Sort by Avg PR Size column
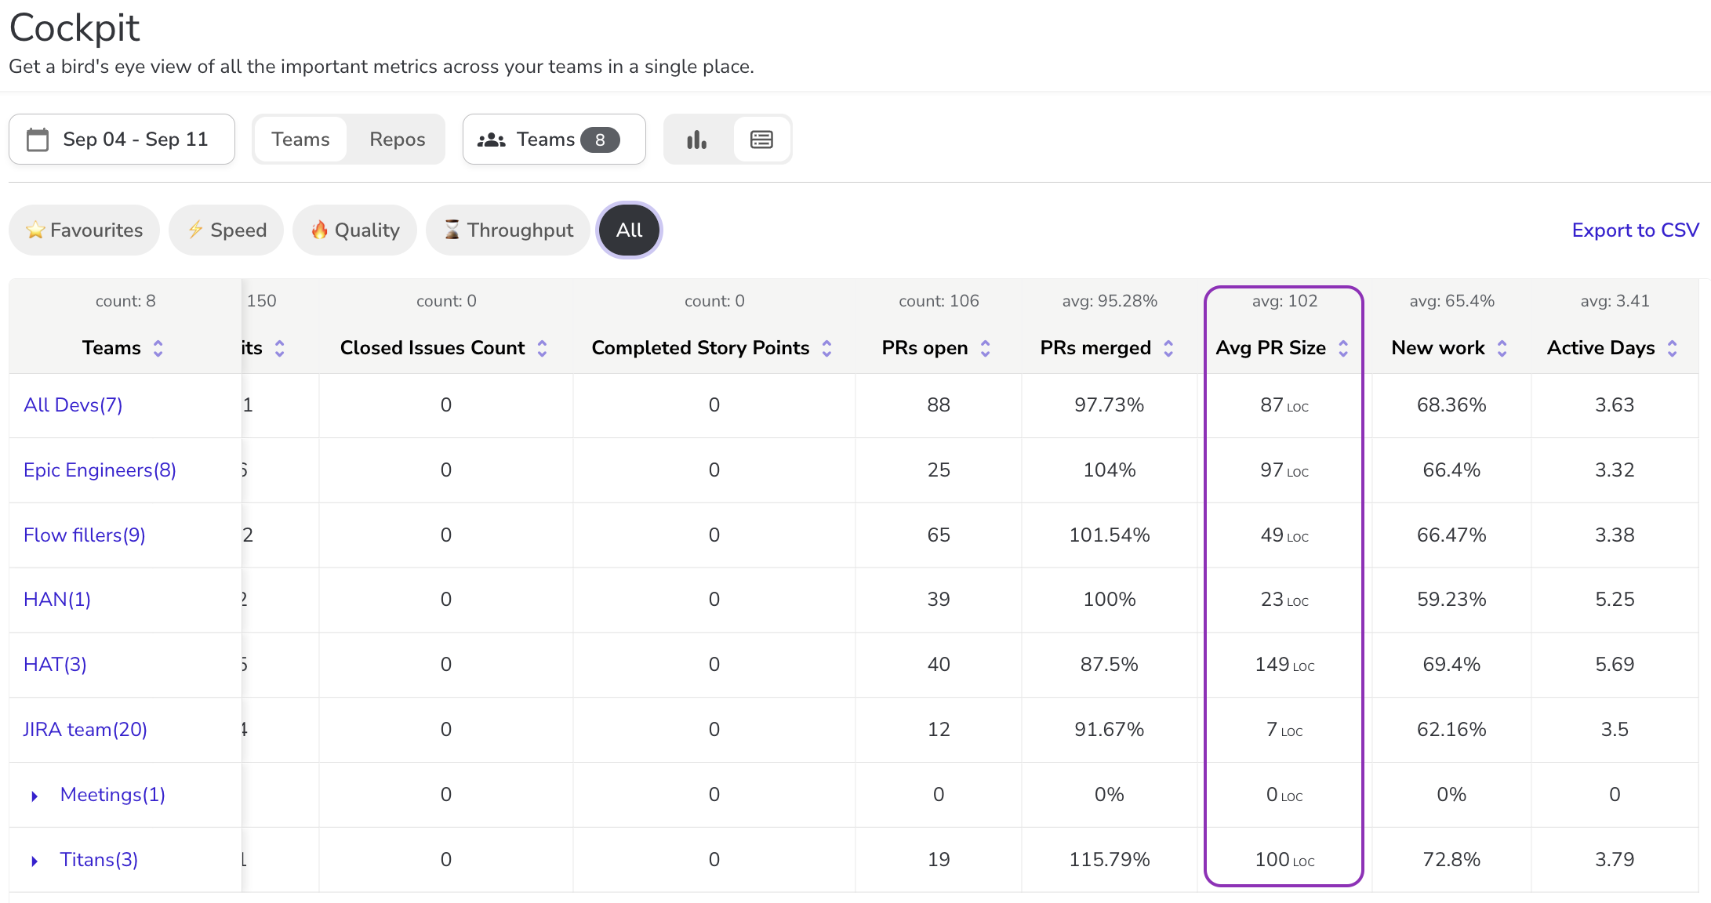Screen dimensions: 1711x903 pos(1343,348)
